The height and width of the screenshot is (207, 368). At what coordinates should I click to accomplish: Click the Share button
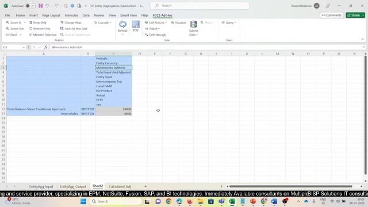pos(355,16)
